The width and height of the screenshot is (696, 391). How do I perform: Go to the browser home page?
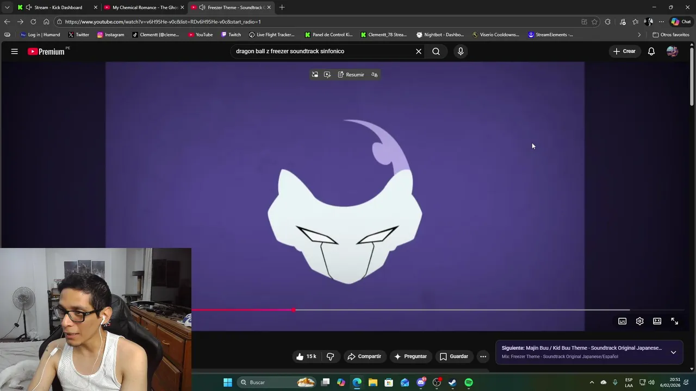[x=46, y=22]
